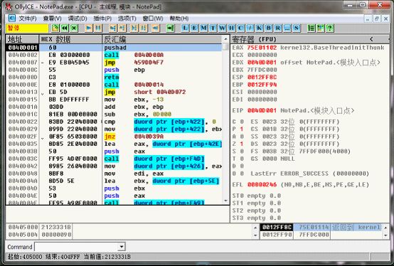Click the C flag value

tap(242, 122)
